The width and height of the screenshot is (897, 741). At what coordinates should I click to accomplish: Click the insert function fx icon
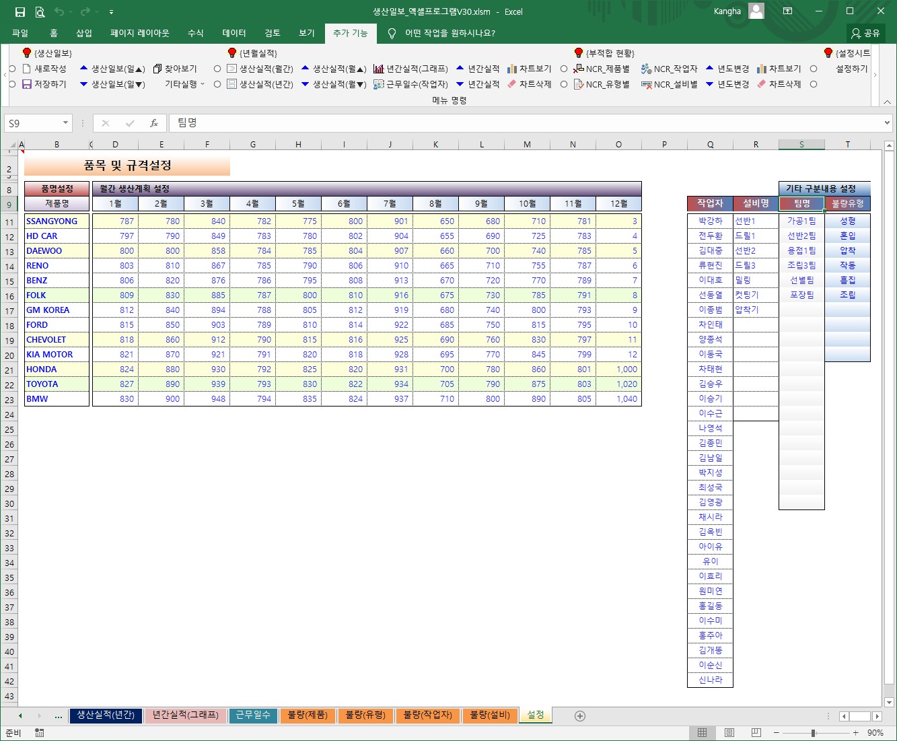154,123
